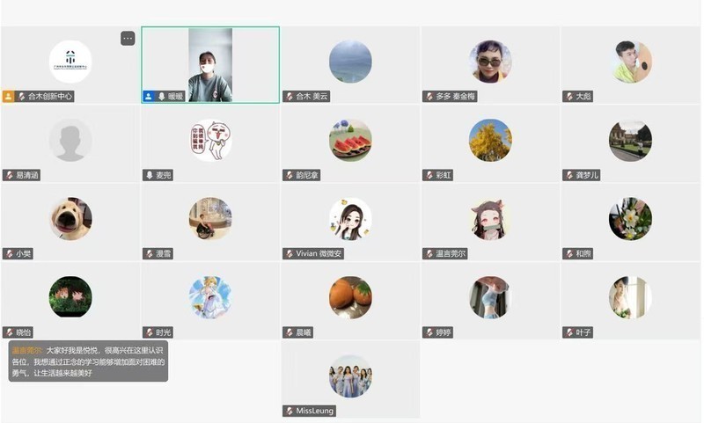
Task: Click the watermelon avatar of 韵尼拿
Action: pyautogui.click(x=350, y=141)
